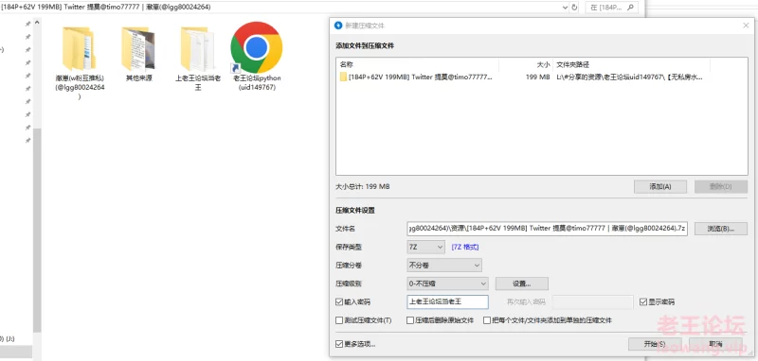This screenshot has width=758, height=361.
Task: Click the 7Z 格式 link
Action: pyautogui.click(x=465, y=248)
